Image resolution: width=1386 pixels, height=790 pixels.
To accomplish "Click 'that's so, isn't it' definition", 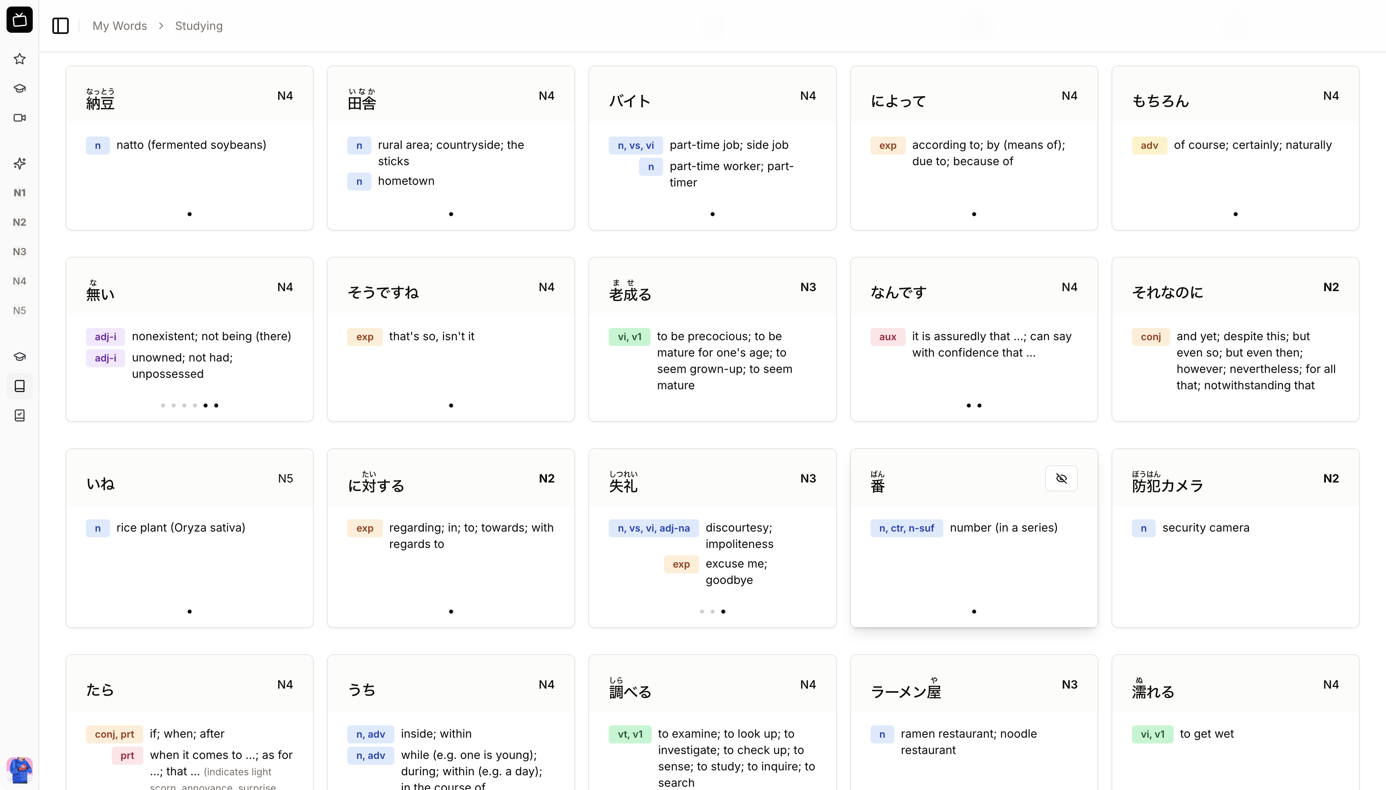I will 432,336.
